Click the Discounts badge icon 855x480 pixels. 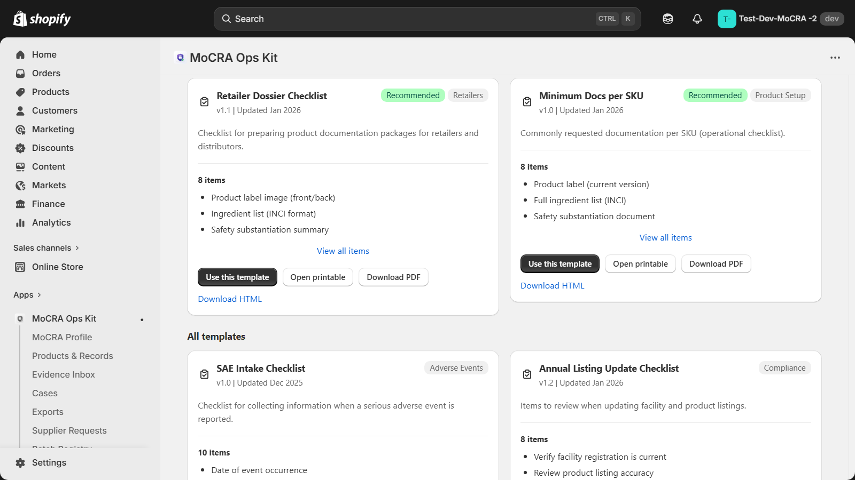20,148
